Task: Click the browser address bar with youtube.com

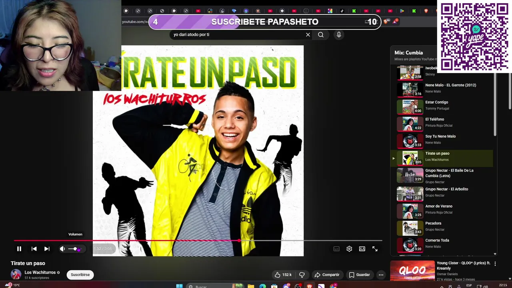Action: (x=135, y=22)
